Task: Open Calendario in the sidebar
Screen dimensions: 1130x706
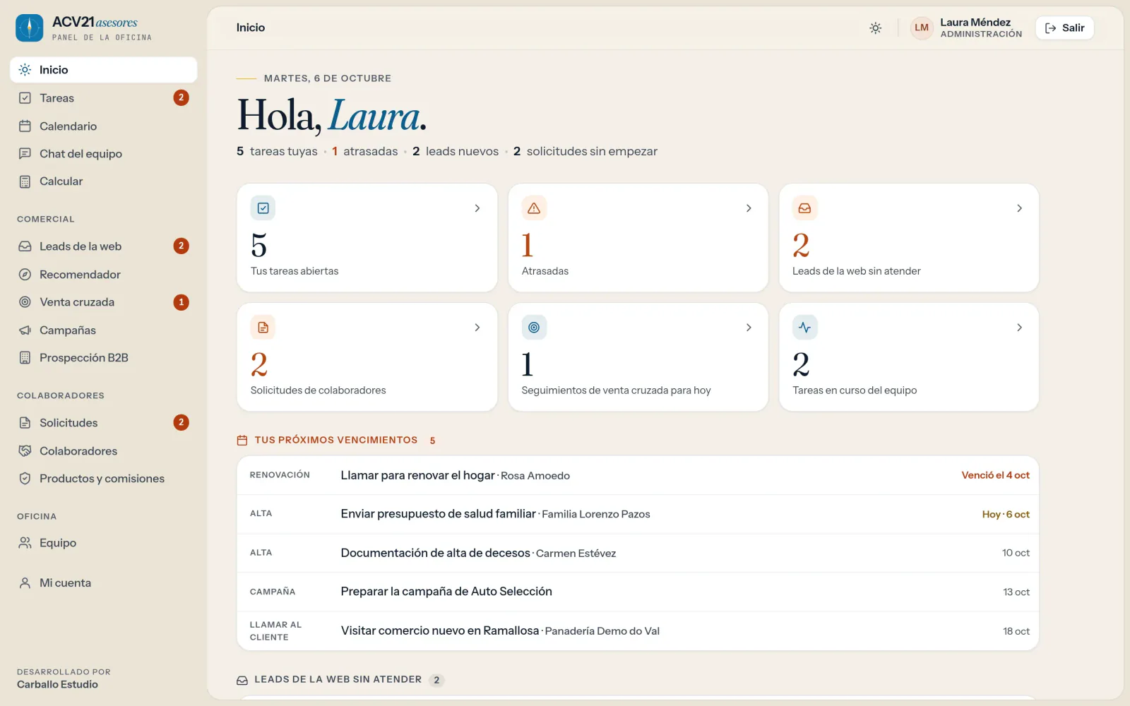Action: pos(104,126)
